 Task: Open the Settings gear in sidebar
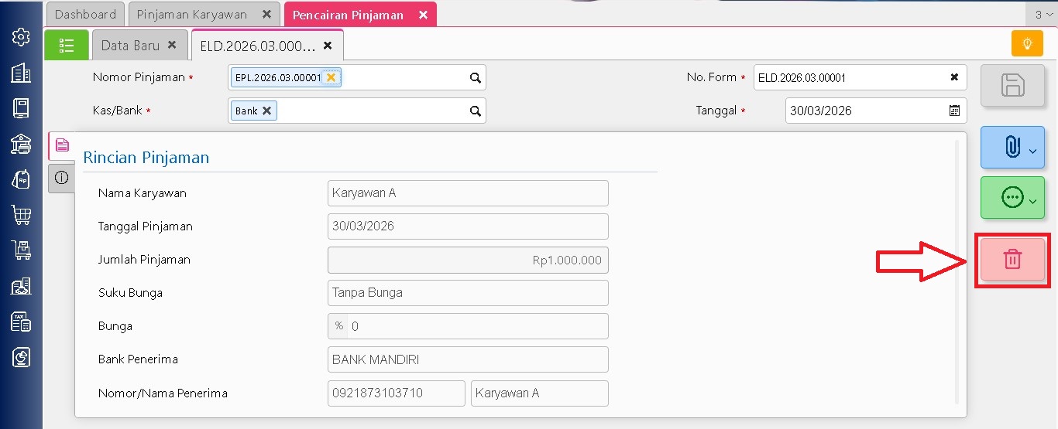pos(21,37)
